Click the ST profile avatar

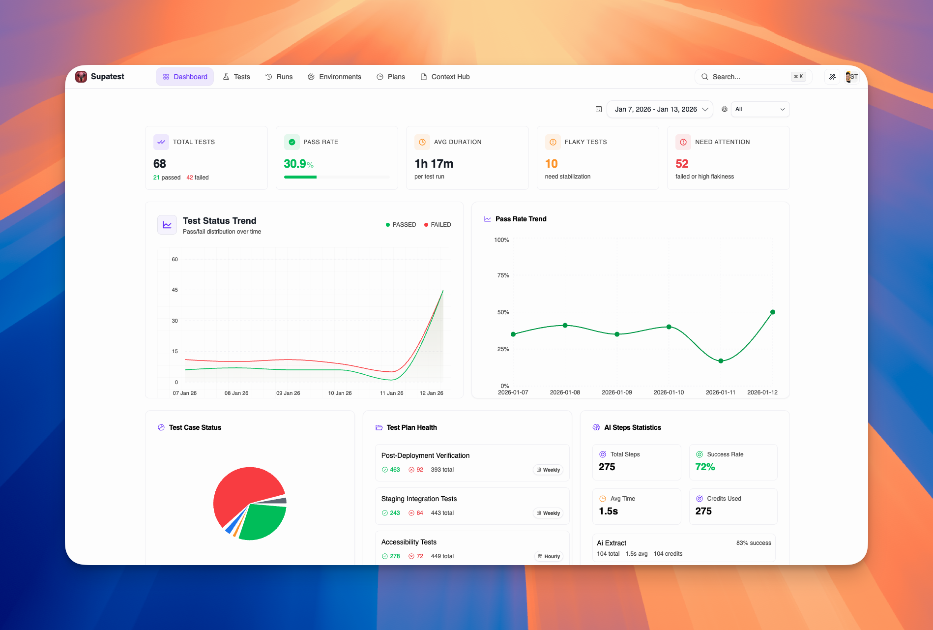[851, 76]
